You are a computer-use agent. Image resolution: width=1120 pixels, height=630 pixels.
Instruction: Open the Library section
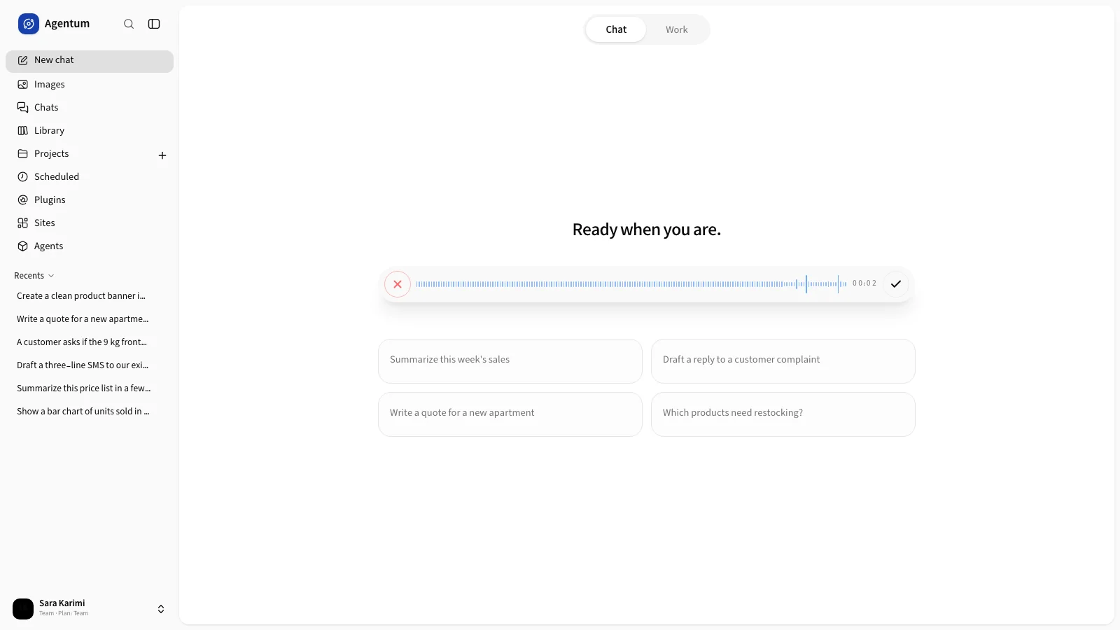click(x=90, y=130)
